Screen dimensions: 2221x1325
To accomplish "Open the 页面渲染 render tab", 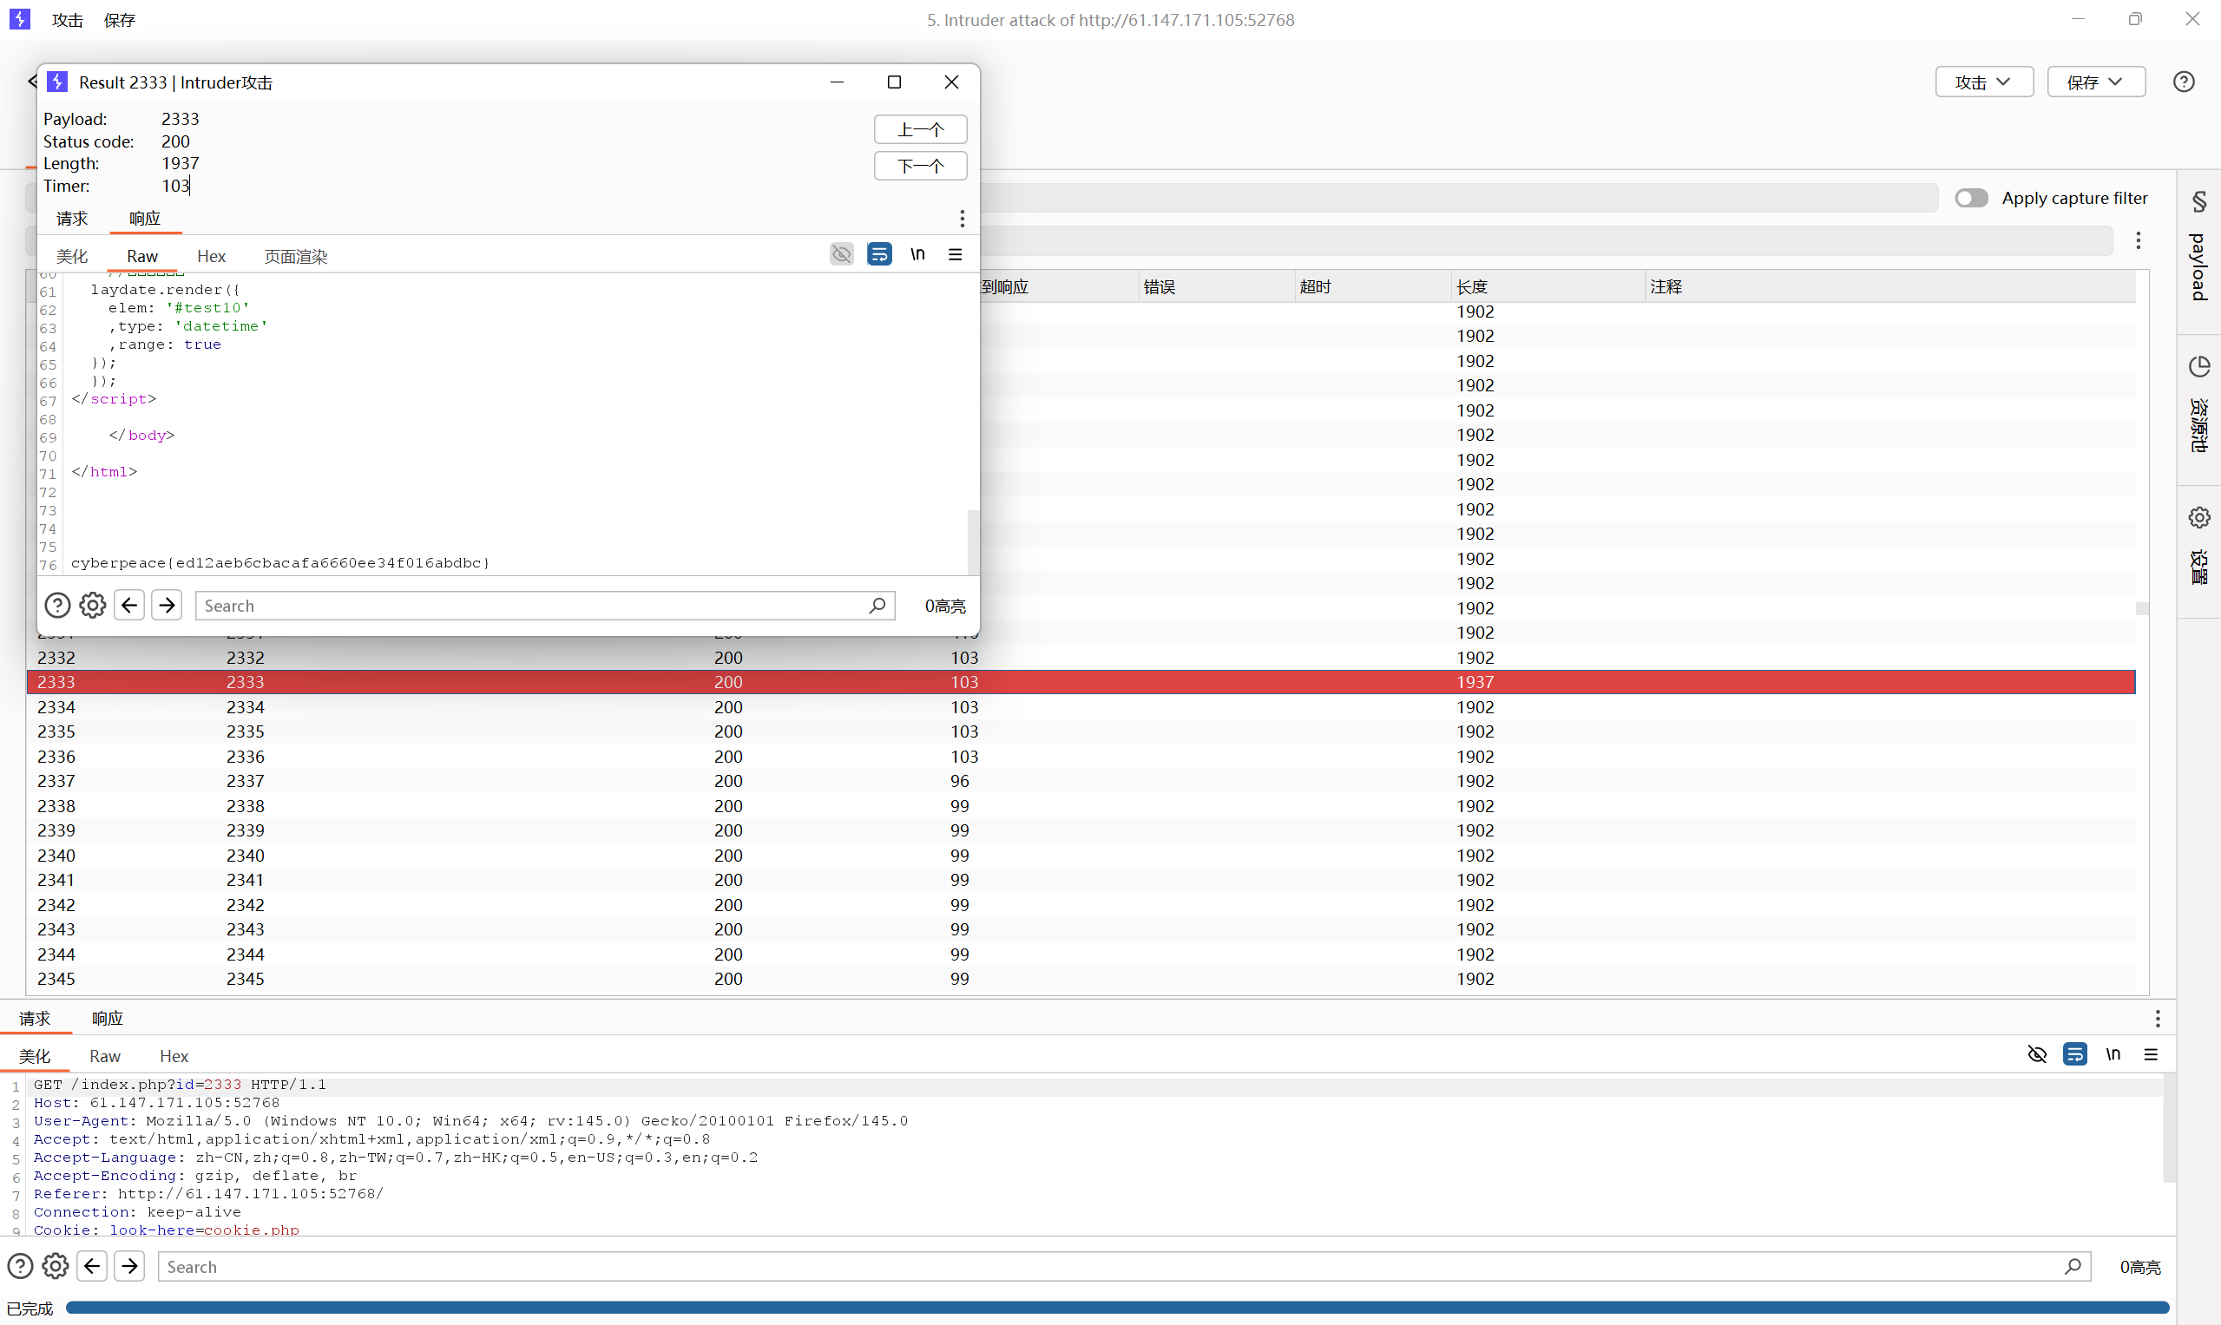I will 296,256.
